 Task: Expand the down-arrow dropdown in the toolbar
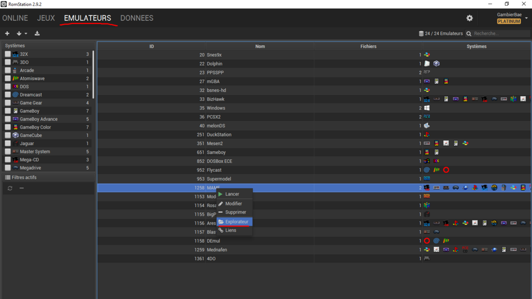(x=22, y=33)
